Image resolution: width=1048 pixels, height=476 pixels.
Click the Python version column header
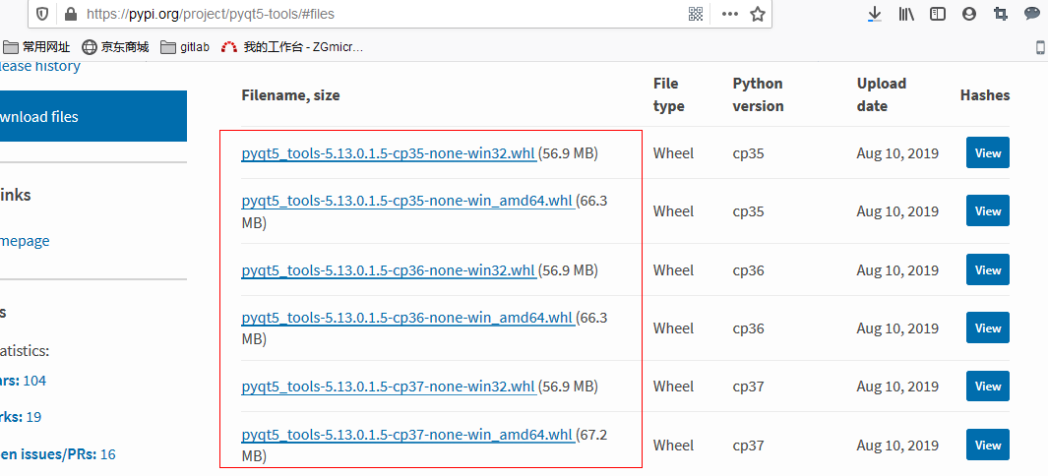click(758, 94)
